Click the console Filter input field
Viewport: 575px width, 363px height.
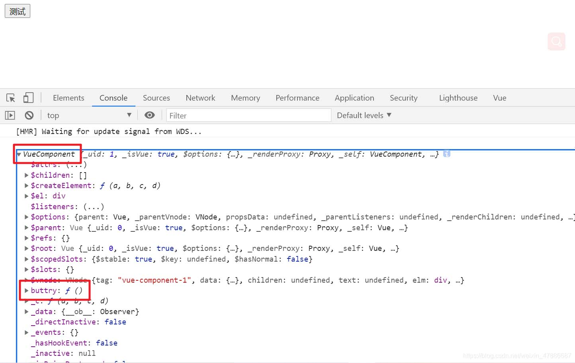[248, 115]
